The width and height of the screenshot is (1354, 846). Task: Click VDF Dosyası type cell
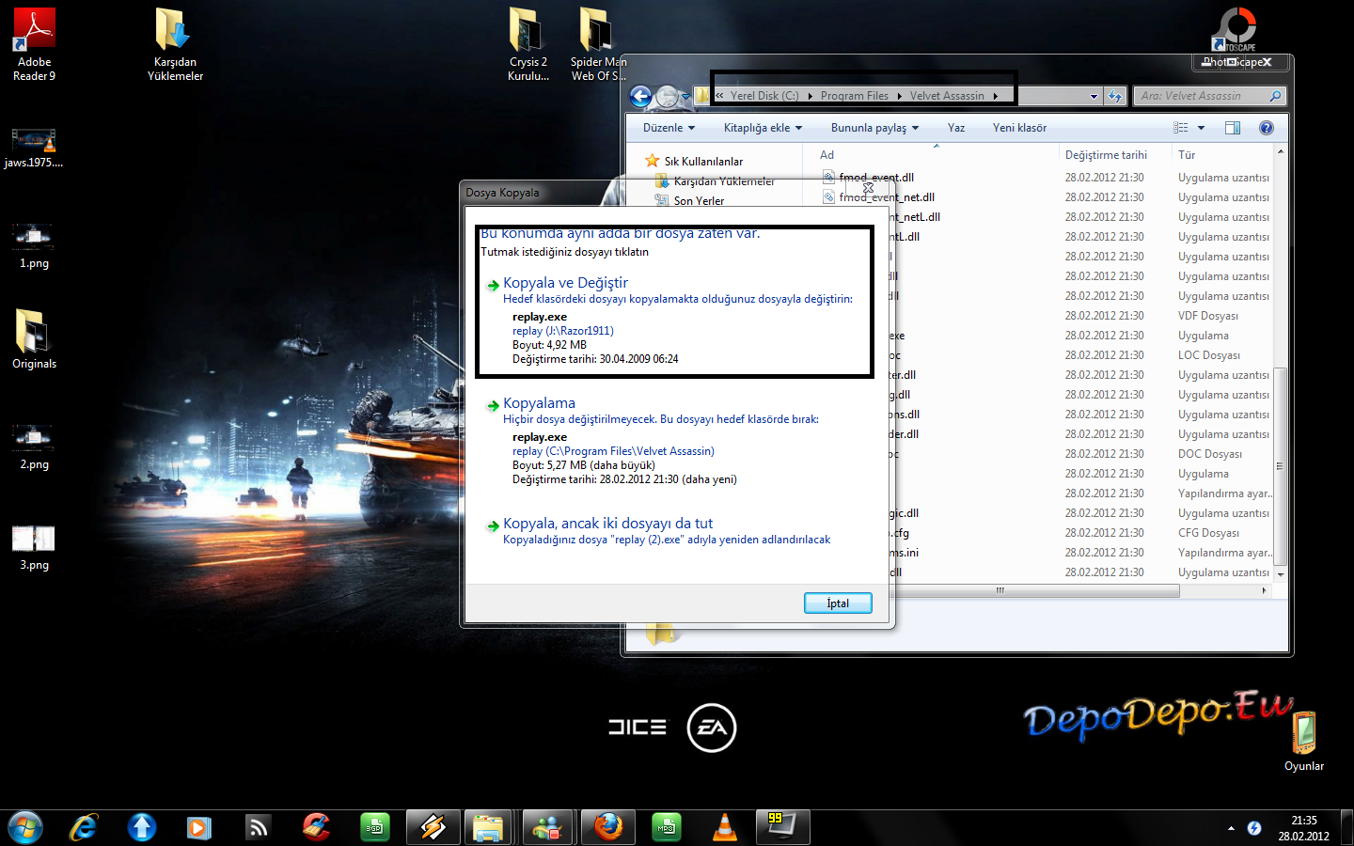1208,316
